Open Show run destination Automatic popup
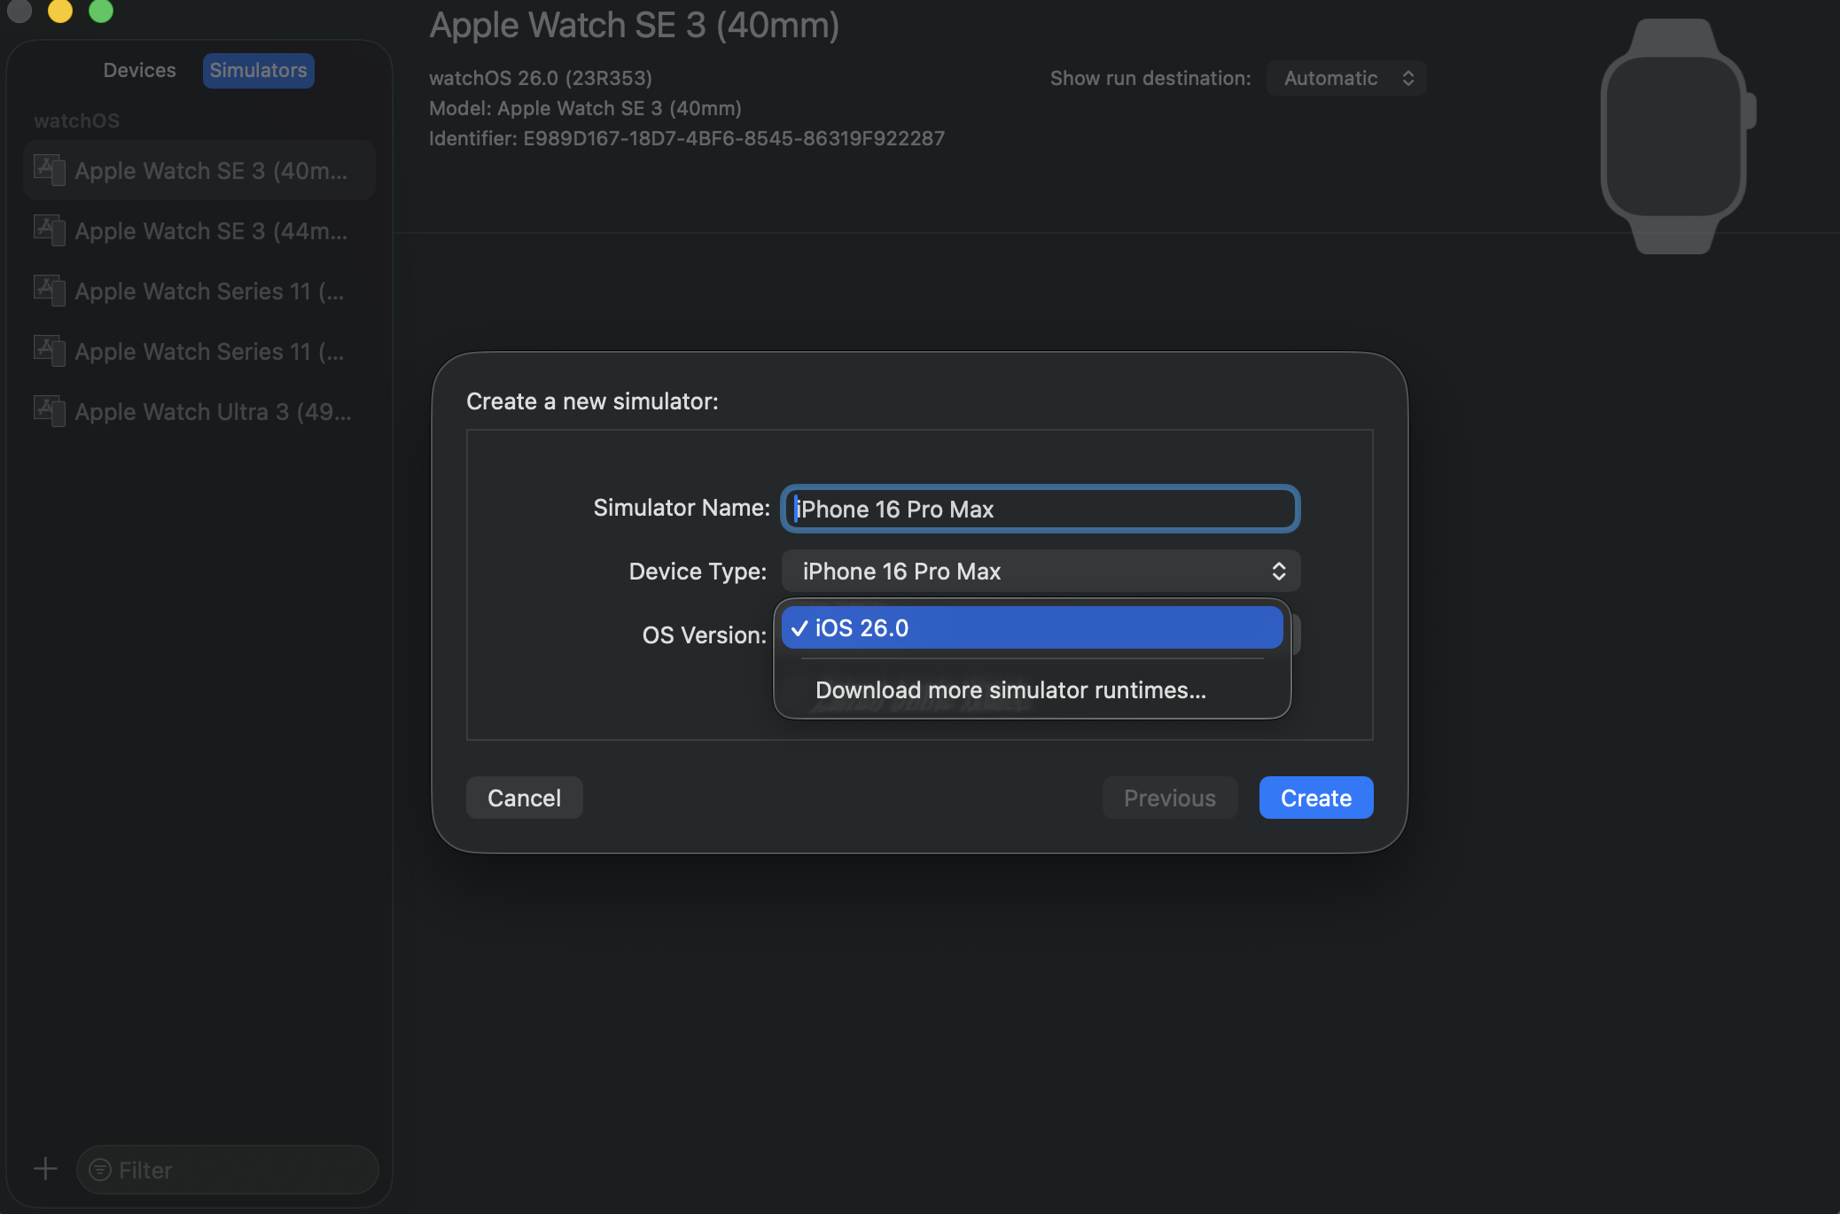The height and width of the screenshot is (1214, 1840). [x=1346, y=78]
